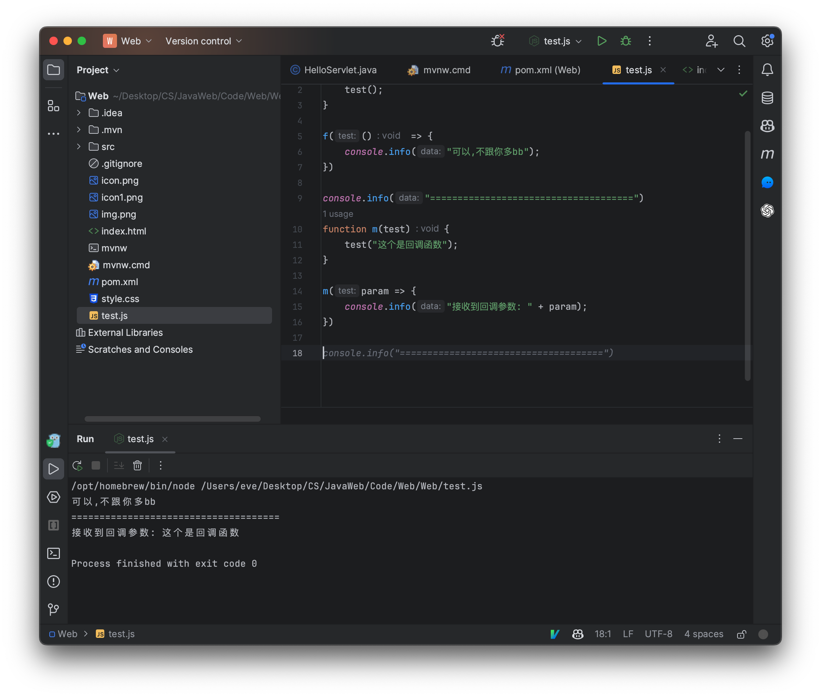This screenshot has height=697, width=821.
Task: Open IDE settings gear icon
Action: 767,41
